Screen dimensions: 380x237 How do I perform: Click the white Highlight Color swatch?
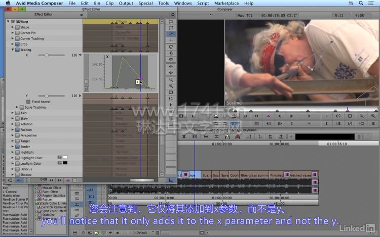65,158
